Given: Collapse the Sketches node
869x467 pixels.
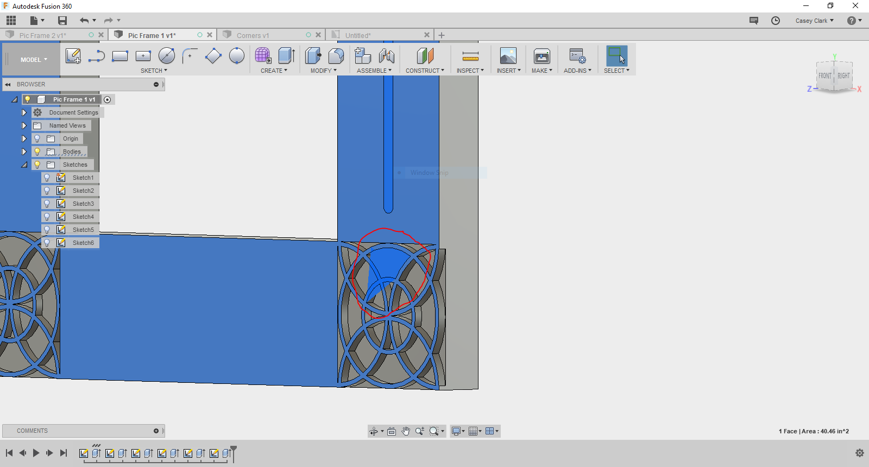Looking at the screenshot, I should (24, 165).
